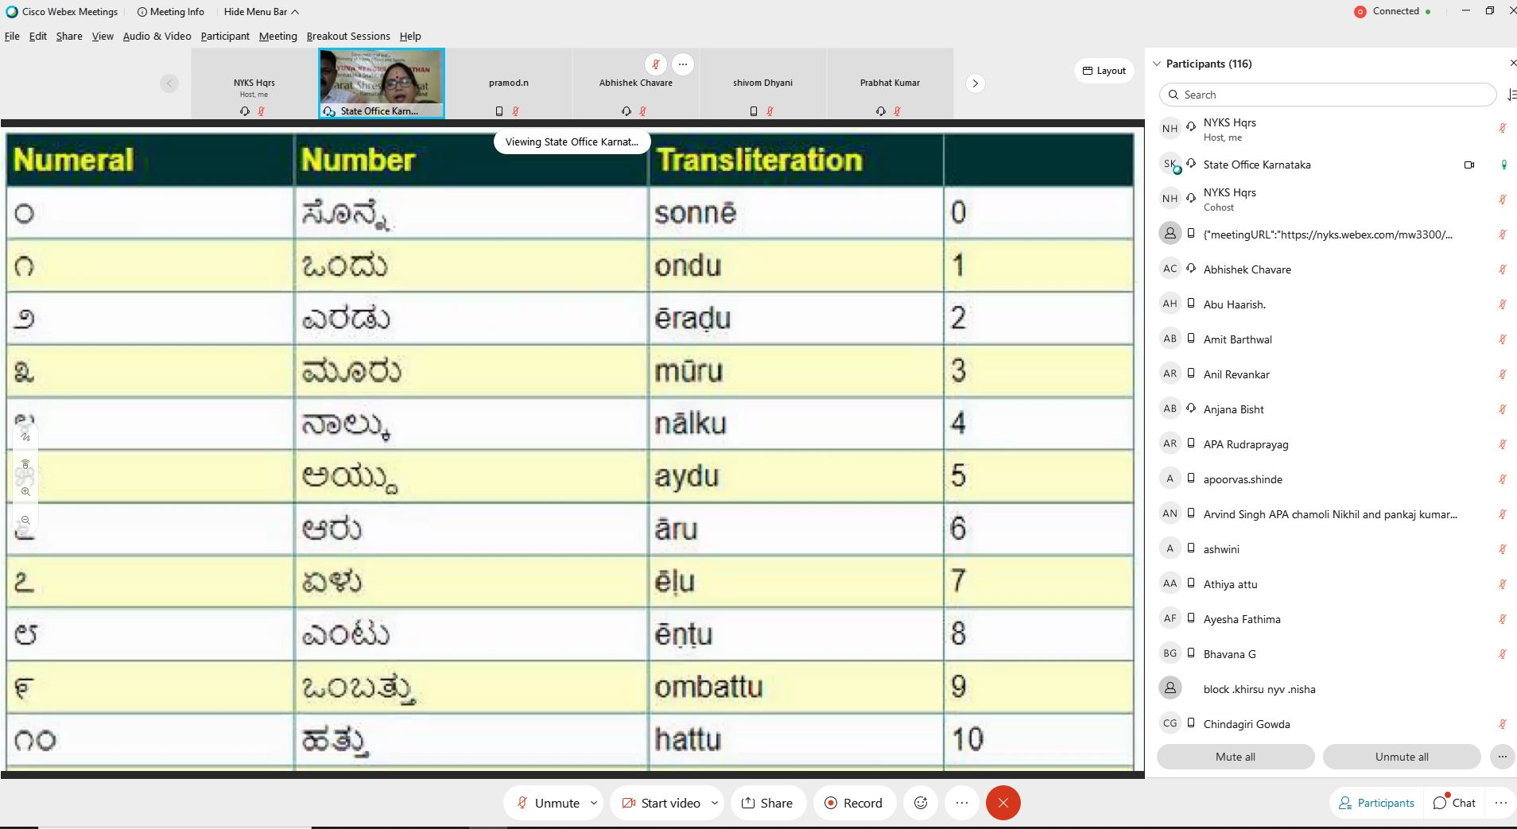This screenshot has height=829, width=1517.
Task: Open the Breakout Sessions menu
Action: point(347,37)
